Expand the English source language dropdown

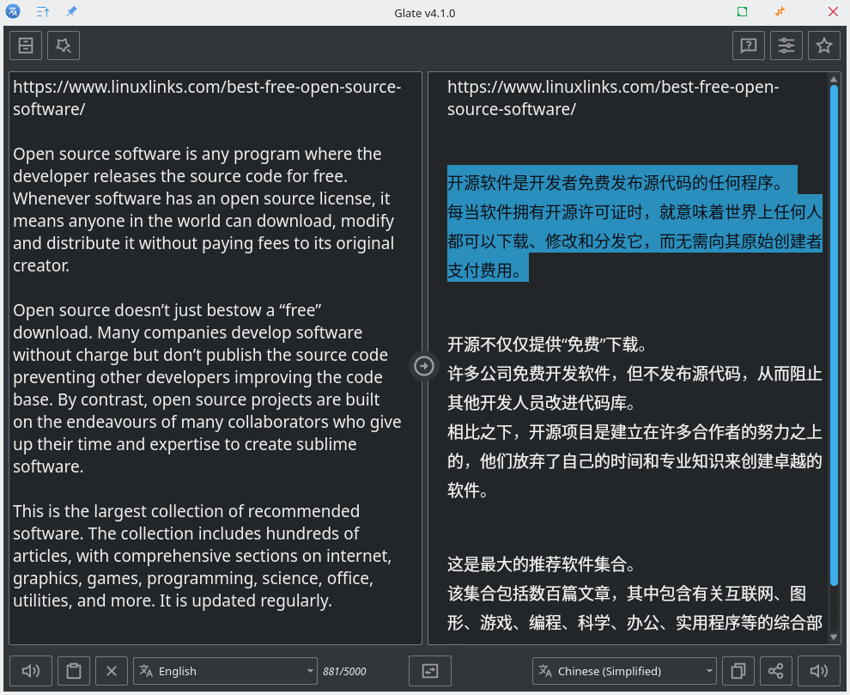pos(227,671)
